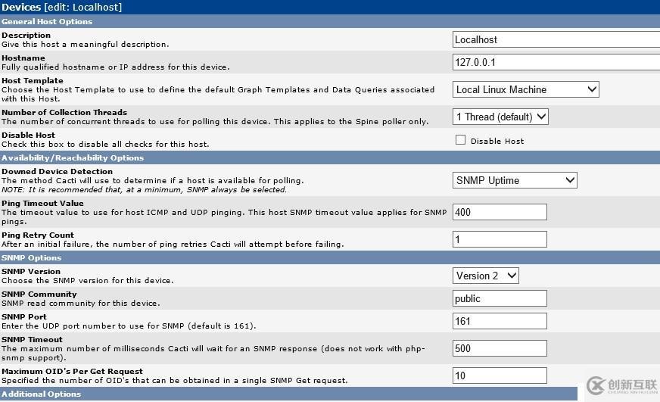Screen dimensions: 660x402
Task: Click the SNMP Community field
Action: 500,298
